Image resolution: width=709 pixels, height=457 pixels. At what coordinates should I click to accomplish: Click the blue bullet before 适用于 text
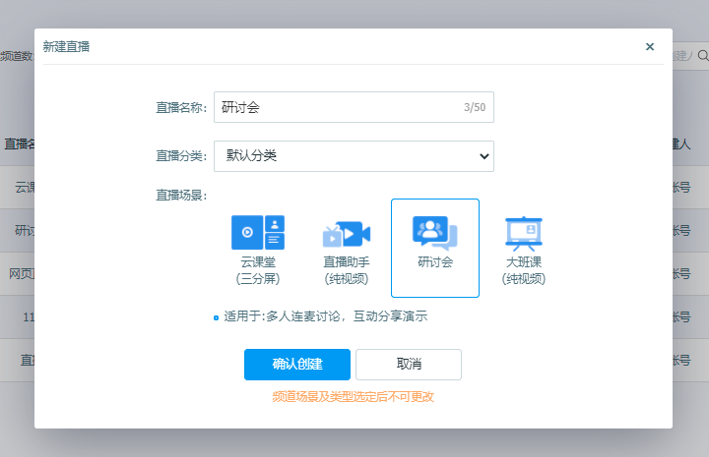click(x=216, y=317)
